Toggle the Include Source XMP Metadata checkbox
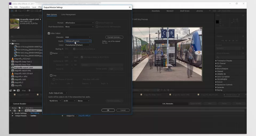Screen dimensions: 256x136 point(97,27)
